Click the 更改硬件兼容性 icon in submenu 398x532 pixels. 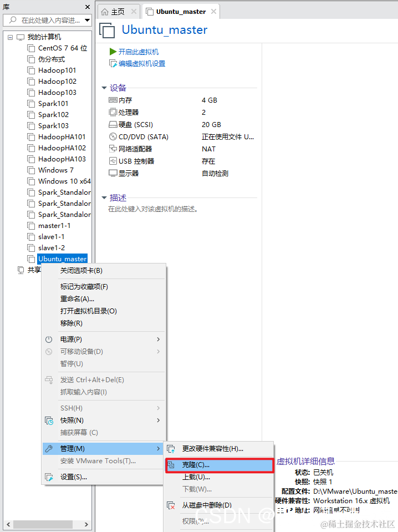pos(171,449)
